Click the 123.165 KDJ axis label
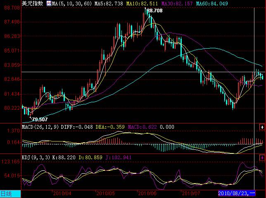This screenshot has width=266, height=198. click(x=11, y=161)
